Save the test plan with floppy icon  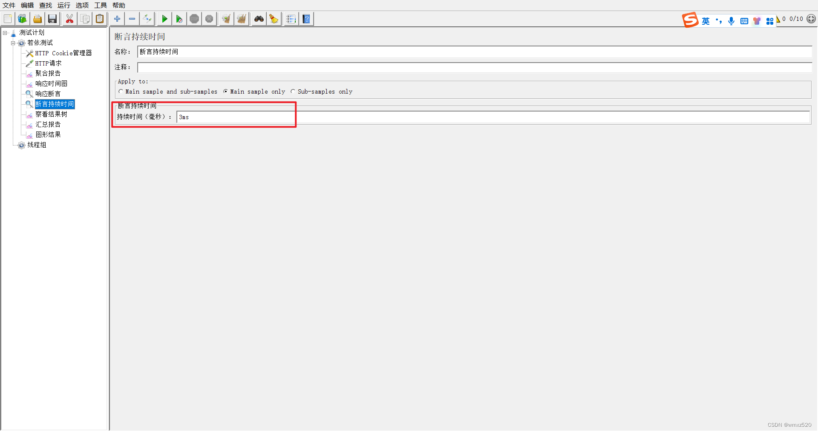(52, 19)
